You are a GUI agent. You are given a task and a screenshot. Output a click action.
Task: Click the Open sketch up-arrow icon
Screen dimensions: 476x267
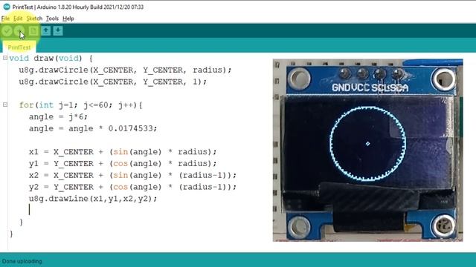(x=46, y=31)
